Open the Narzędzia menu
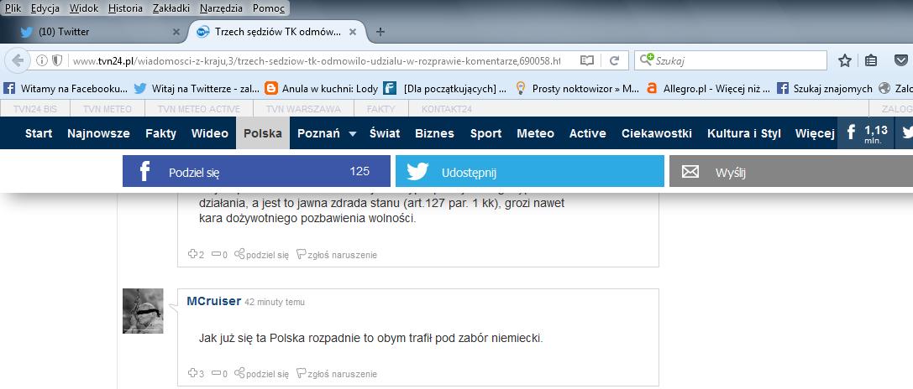This screenshot has height=389, width=913. tap(222, 8)
